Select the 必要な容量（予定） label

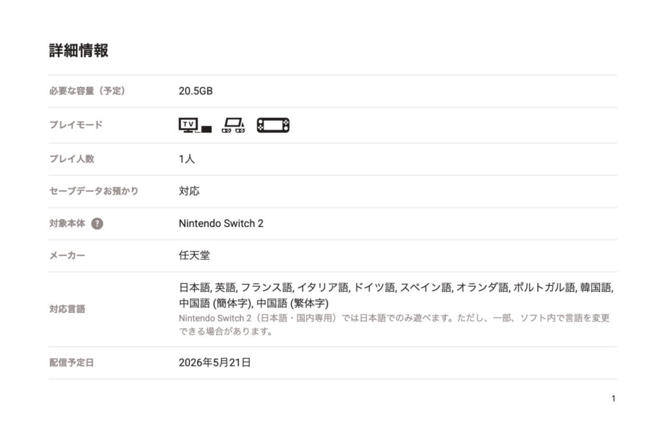click(88, 91)
